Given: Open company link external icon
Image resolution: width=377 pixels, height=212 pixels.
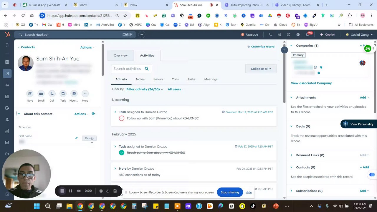Looking at the screenshot, I should tap(315, 67).
